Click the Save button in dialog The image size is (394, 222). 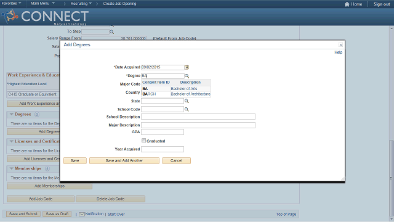click(75, 160)
